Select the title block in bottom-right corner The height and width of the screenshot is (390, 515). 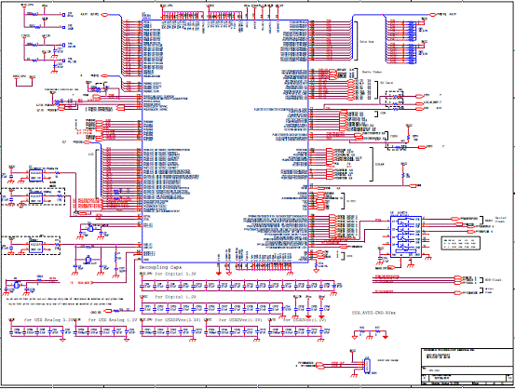pyautogui.click(x=468, y=367)
